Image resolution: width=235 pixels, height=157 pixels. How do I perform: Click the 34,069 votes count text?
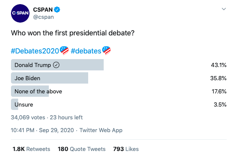coord(28,117)
